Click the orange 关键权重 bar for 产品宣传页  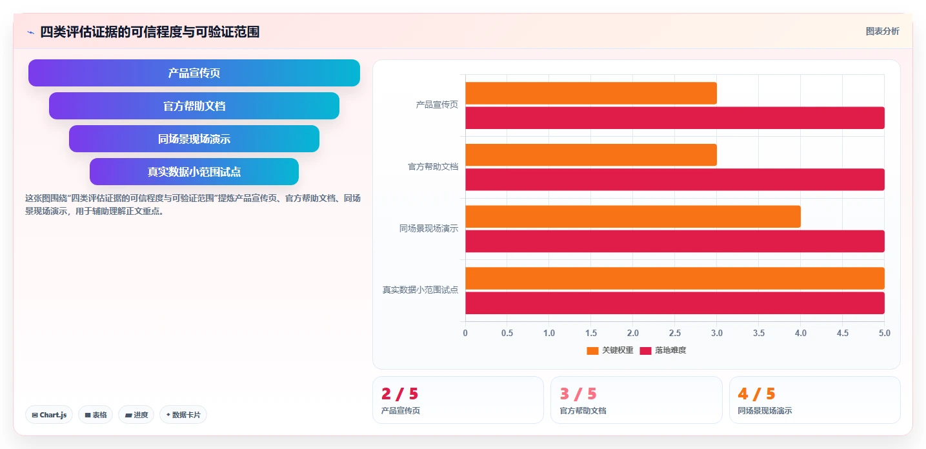(x=591, y=93)
